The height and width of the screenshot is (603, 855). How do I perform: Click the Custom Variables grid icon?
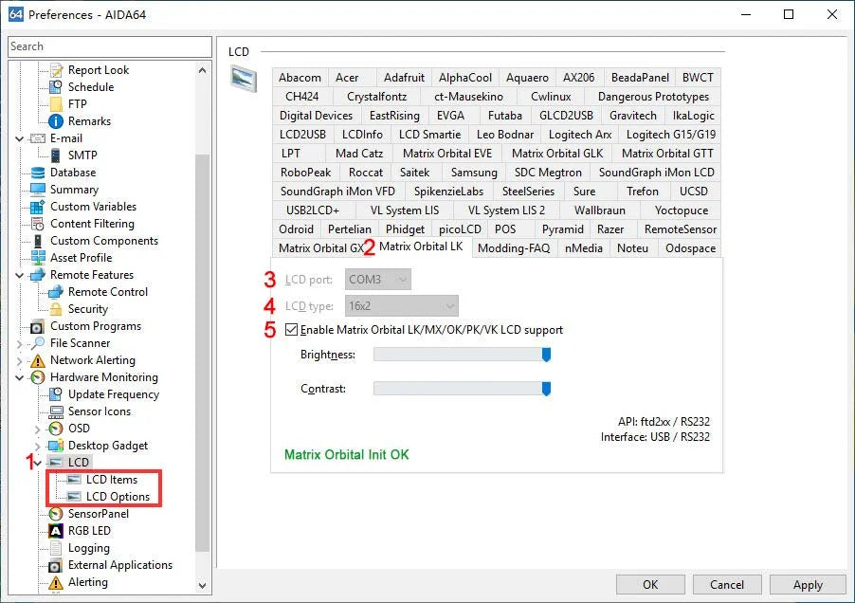click(x=38, y=207)
